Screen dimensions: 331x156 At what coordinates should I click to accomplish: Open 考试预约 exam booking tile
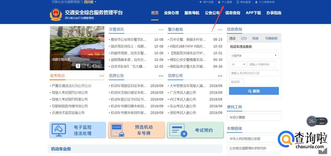point(195,130)
